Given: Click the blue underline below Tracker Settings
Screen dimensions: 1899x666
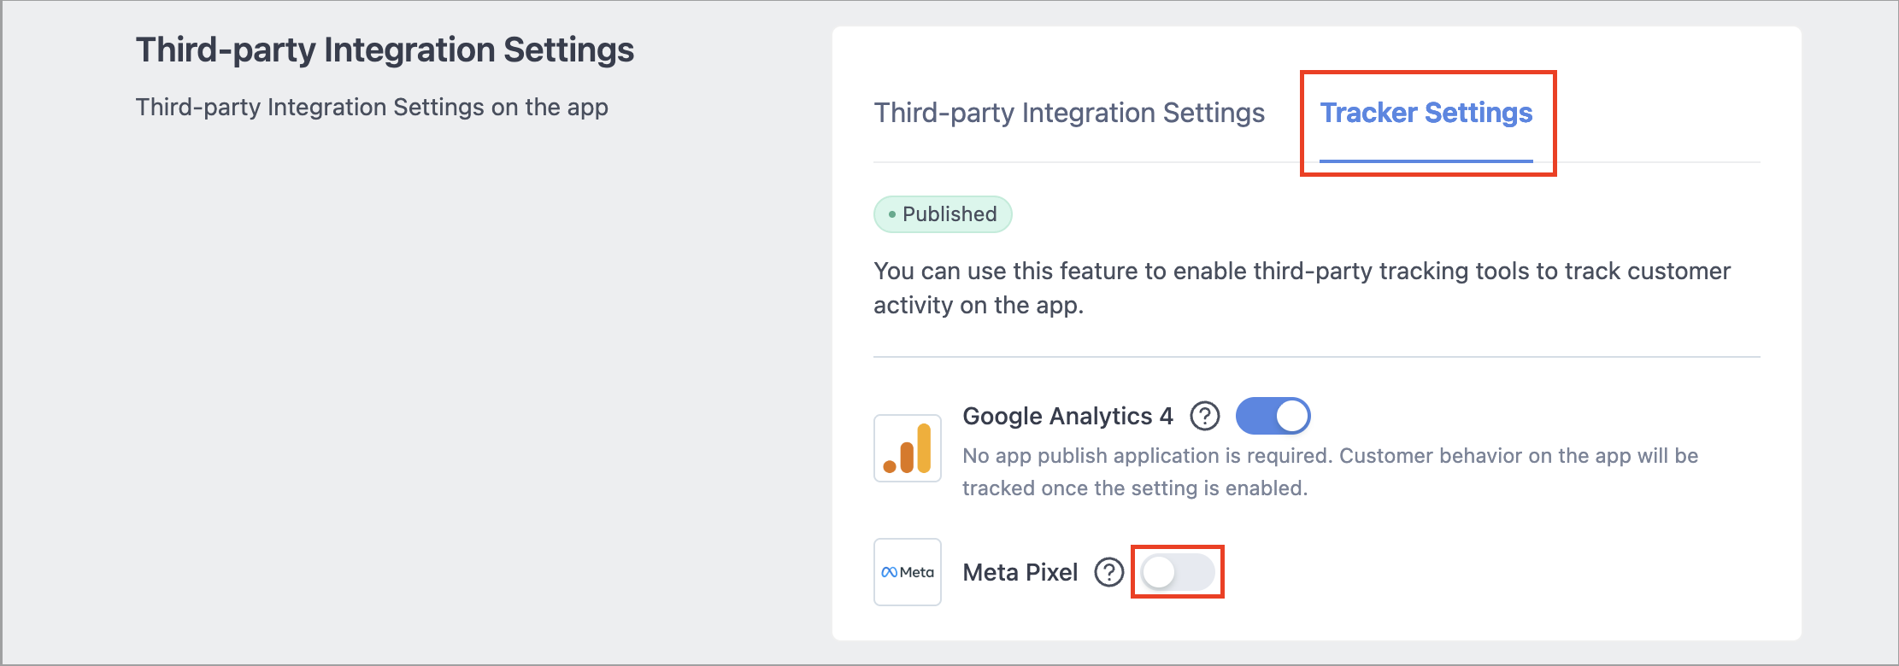Looking at the screenshot, I should tap(1426, 161).
